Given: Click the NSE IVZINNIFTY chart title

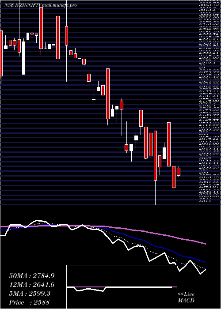Looking at the screenshot, I should (x=41, y=5).
